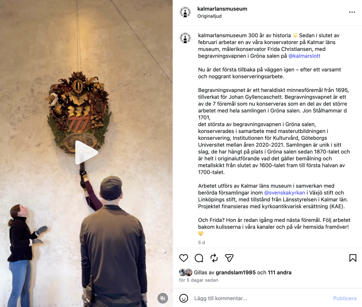Screen dimensions: 362x307
Task: Open the @svenskakyrkan mention link
Action: [285, 193]
